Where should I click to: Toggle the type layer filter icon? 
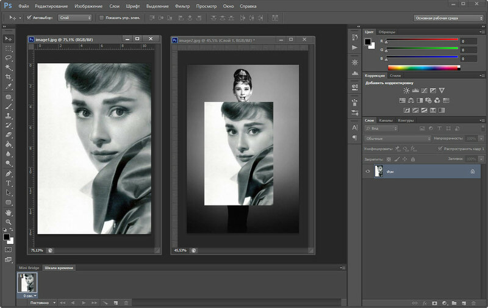point(439,129)
